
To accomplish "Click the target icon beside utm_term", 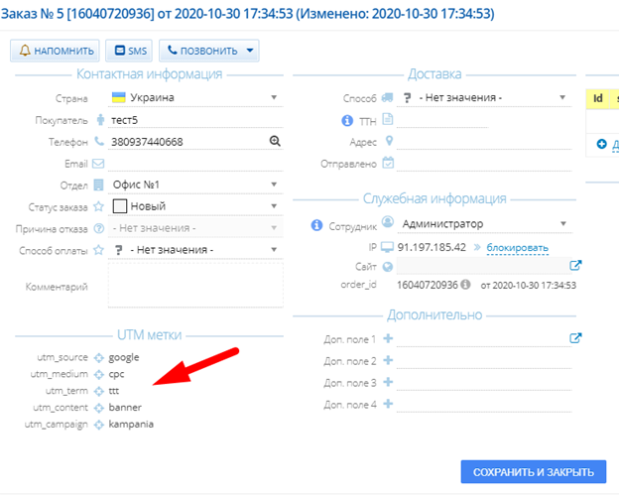I will click(x=98, y=392).
